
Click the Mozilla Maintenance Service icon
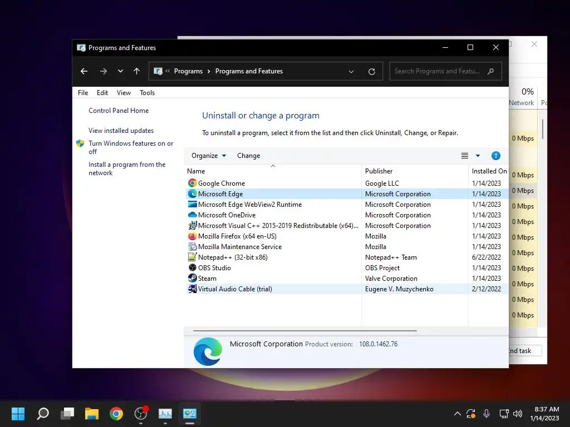(x=192, y=246)
